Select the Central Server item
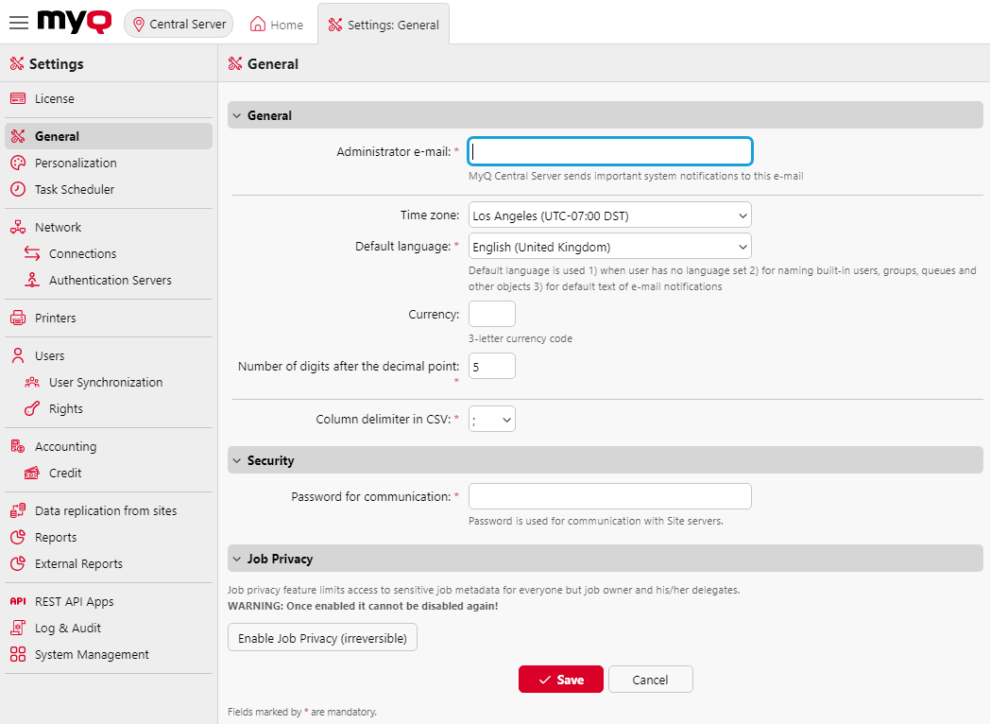 [178, 24]
